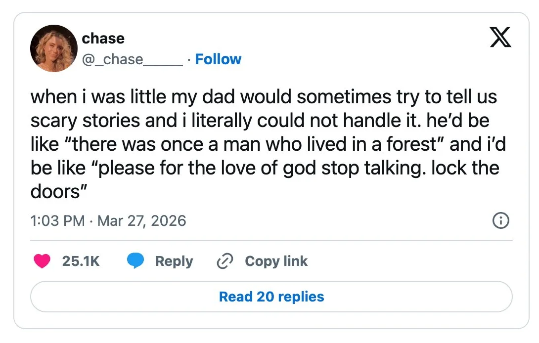Open the 1:03 PM · Mar 27, 2026 timestamp
539x343 pixels.
point(108,220)
